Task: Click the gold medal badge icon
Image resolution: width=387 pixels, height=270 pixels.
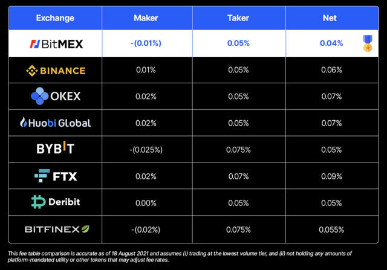Action: pyautogui.click(x=367, y=43)
